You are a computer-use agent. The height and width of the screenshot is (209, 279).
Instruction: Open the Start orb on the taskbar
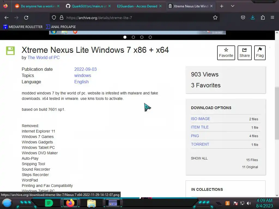click(x=7, y=203)
